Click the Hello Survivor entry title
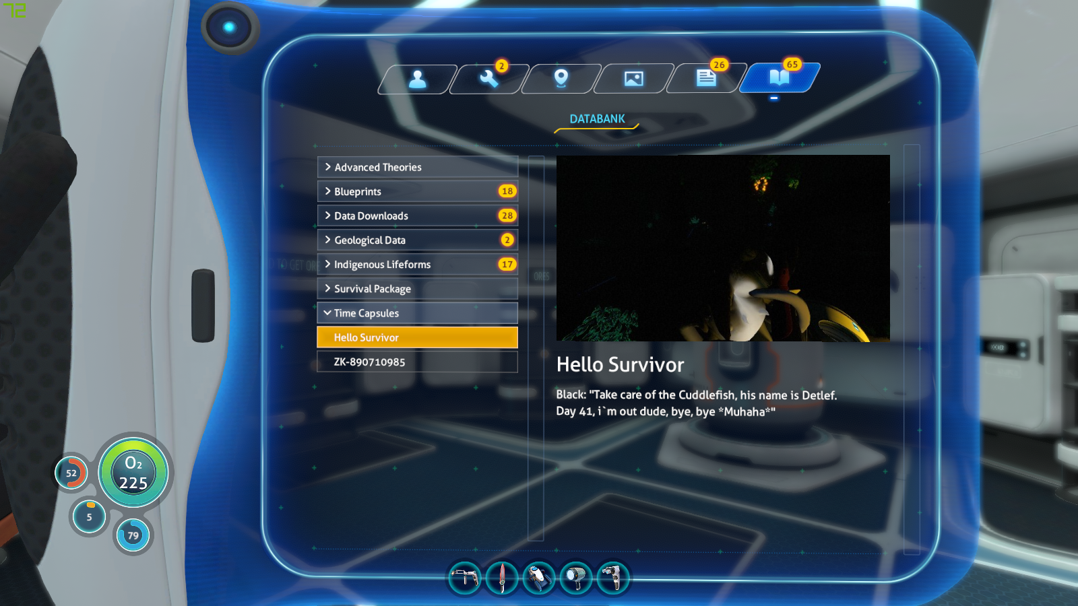The width and height of the screenshot is (1078, 606). [x=620, y=365]
